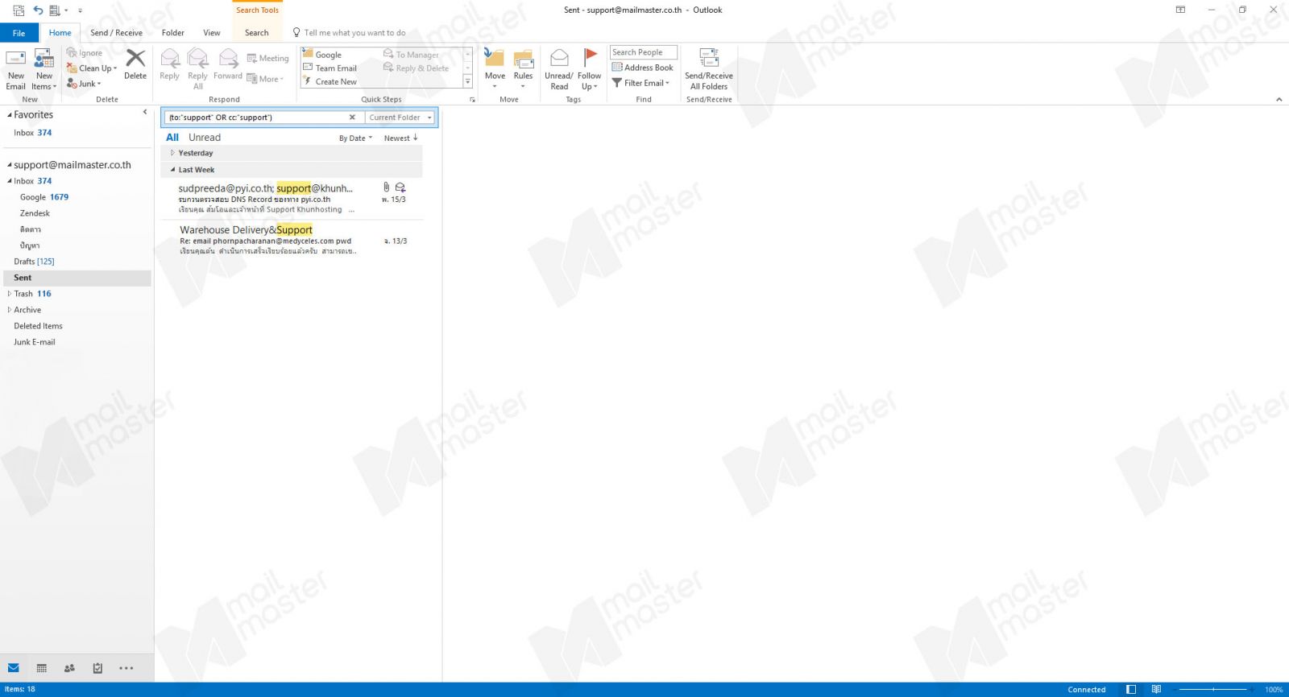Click Tell me what you want to do
Screen dimensions: 1289x697
tap(349, 33)
